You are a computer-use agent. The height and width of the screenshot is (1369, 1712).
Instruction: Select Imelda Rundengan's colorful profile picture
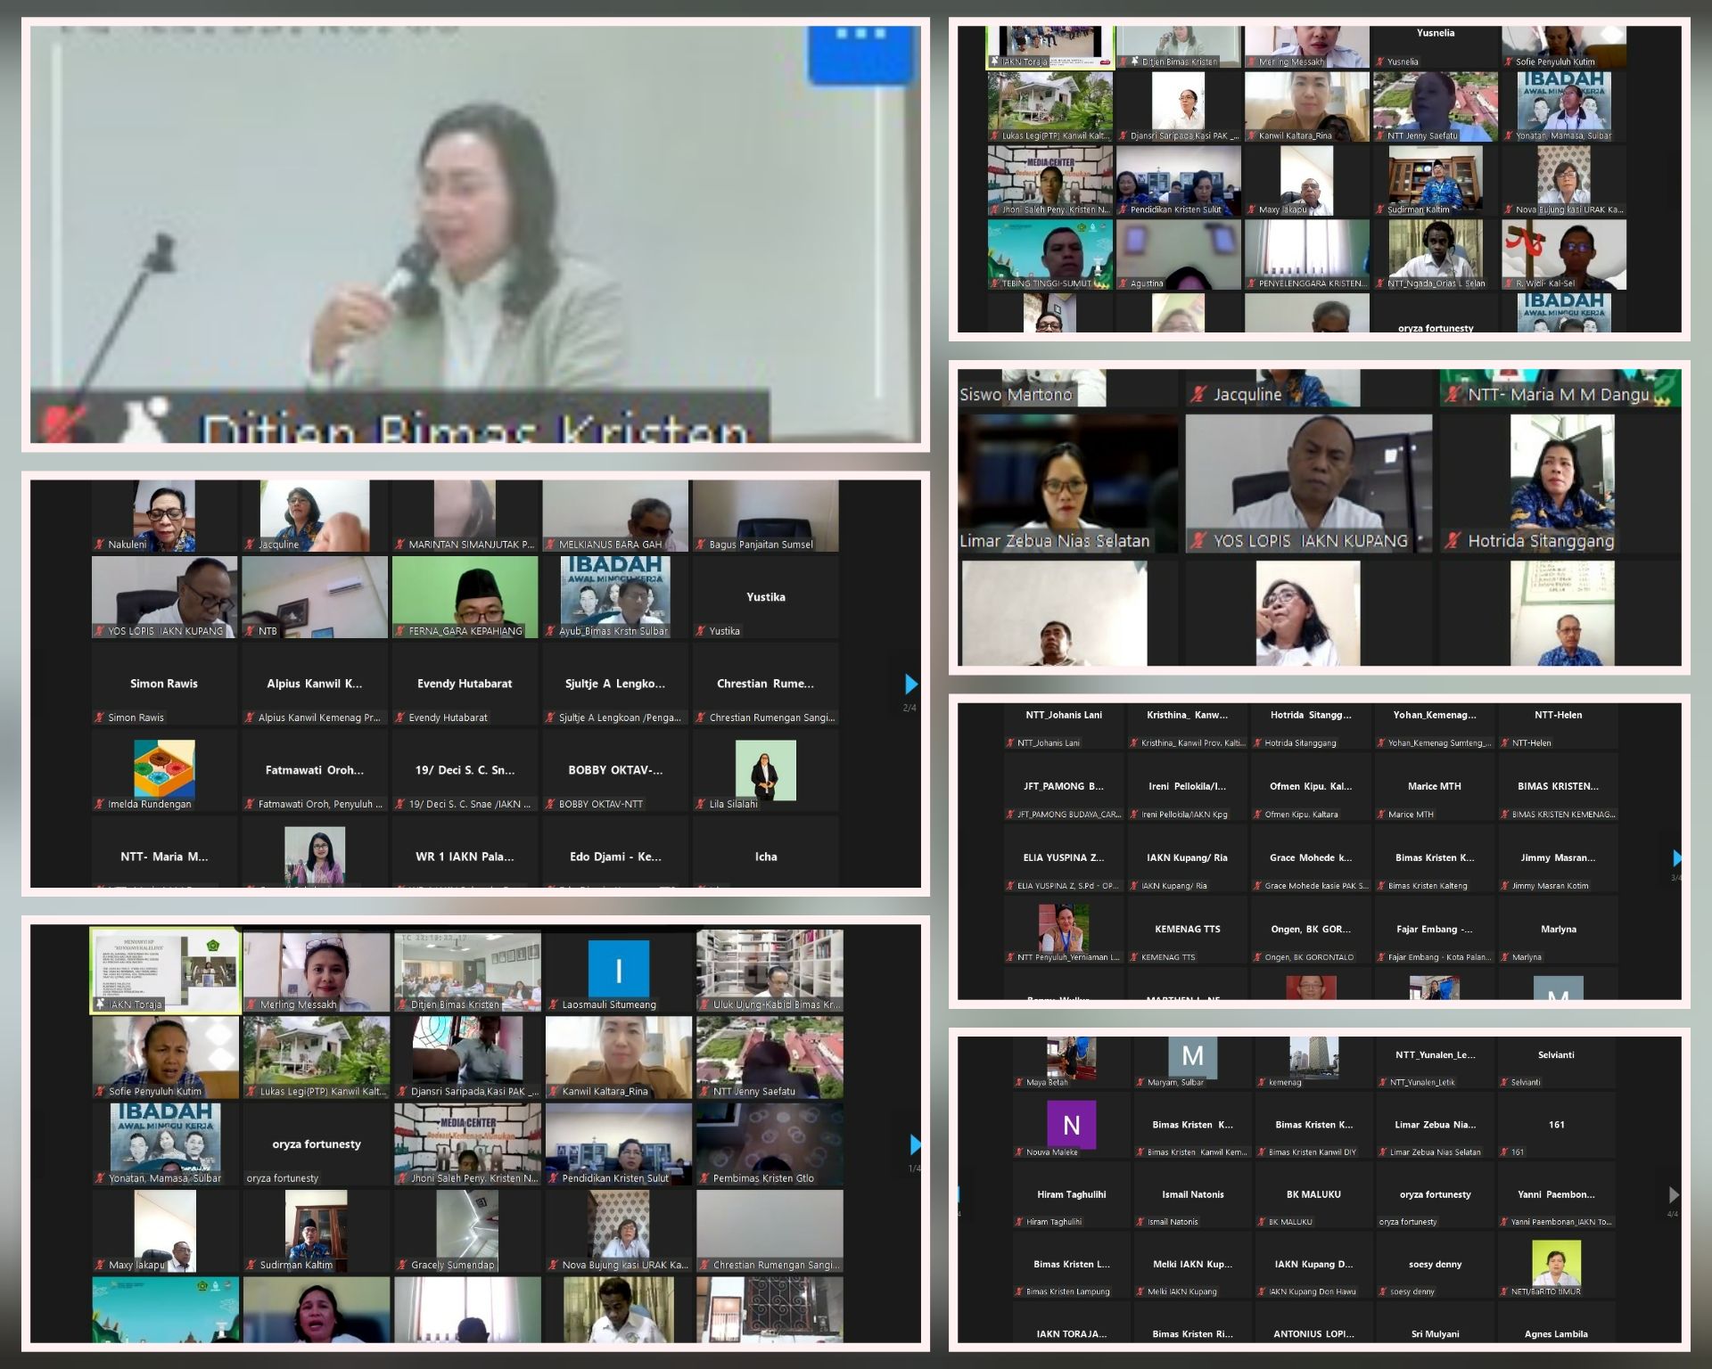164,768
